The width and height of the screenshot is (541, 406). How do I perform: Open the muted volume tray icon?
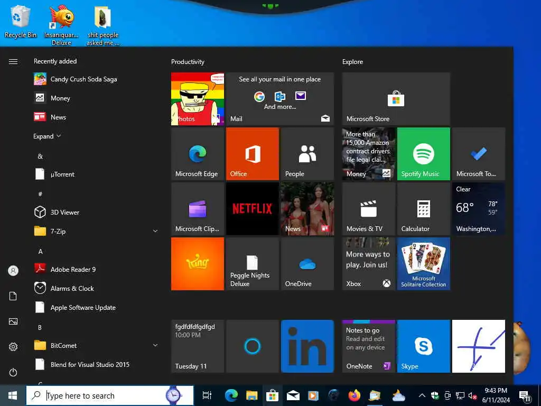coord(472,395)
